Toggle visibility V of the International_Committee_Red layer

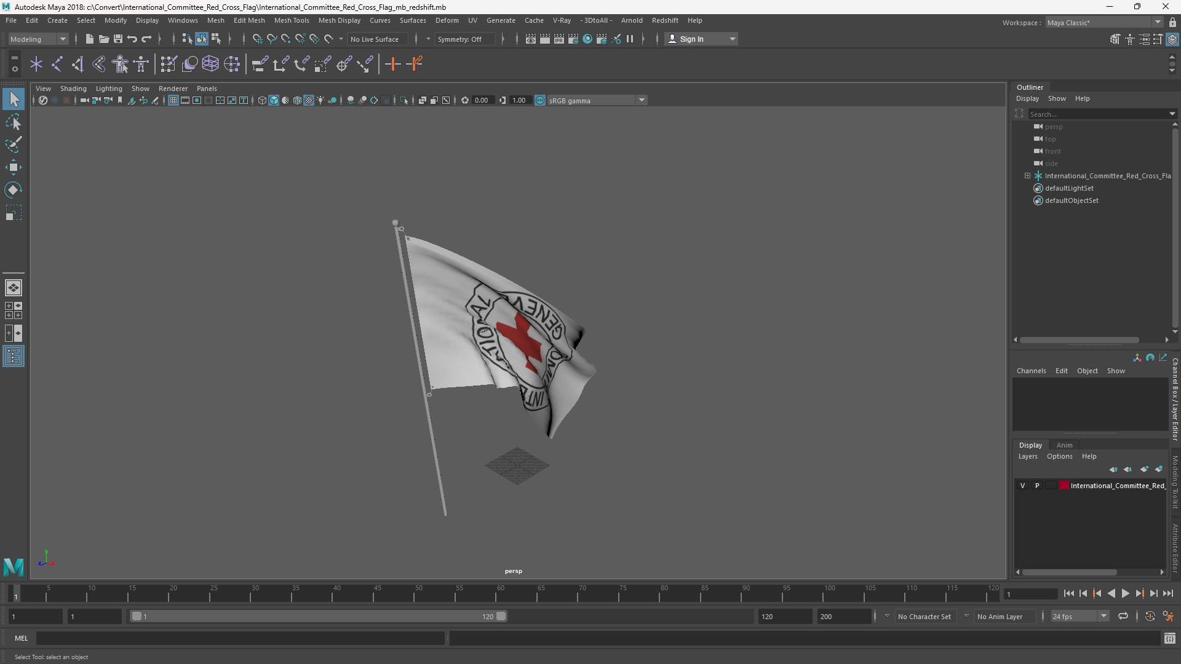coord(1023,486)
